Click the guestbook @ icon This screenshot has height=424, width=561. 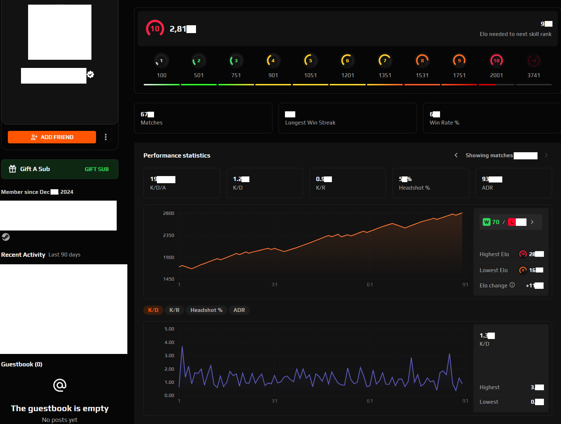coord(60,385)
